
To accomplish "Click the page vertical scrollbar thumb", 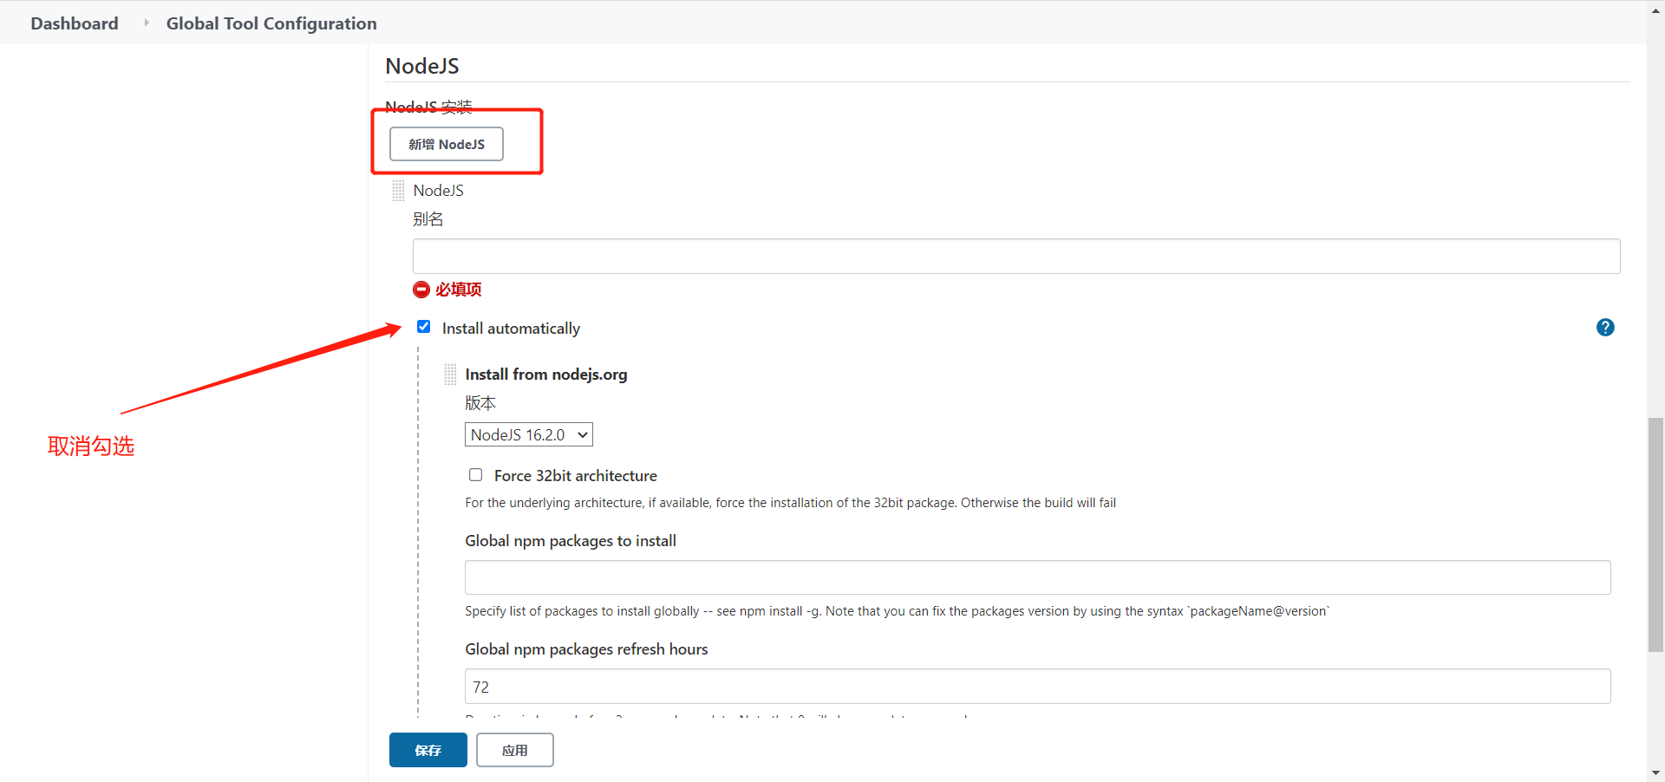I will coord(1656,535).
